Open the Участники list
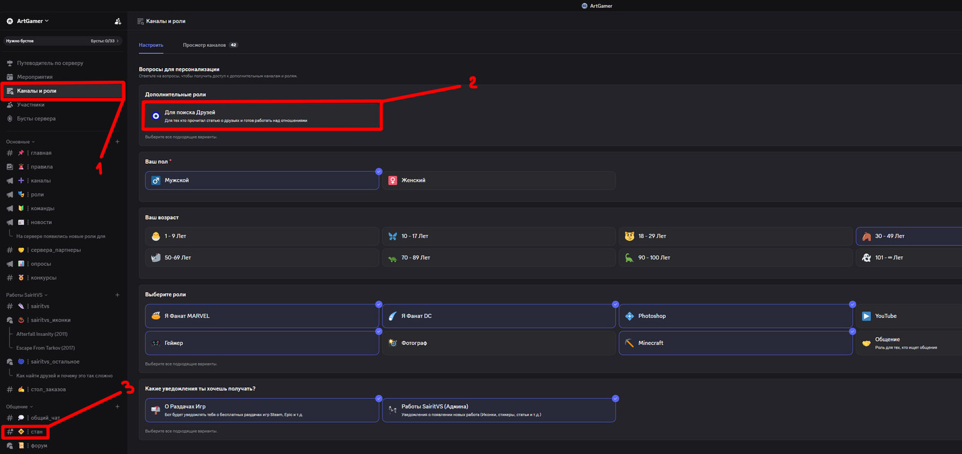The image size is (962, 454). (x=63, y=105)
